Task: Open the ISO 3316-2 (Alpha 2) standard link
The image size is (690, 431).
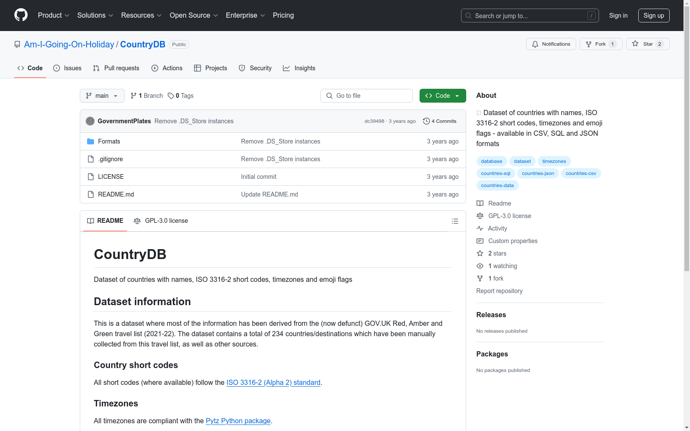Action: point(273,382)
